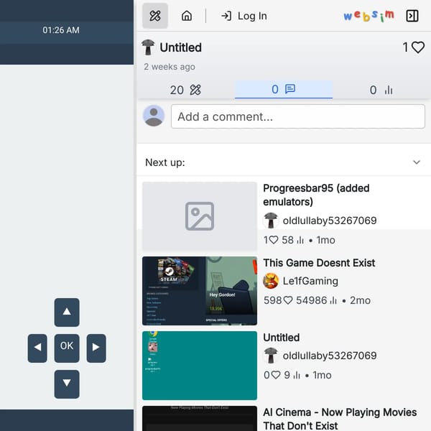Go to the home icon
431x431 pixels.
(187, 16)
